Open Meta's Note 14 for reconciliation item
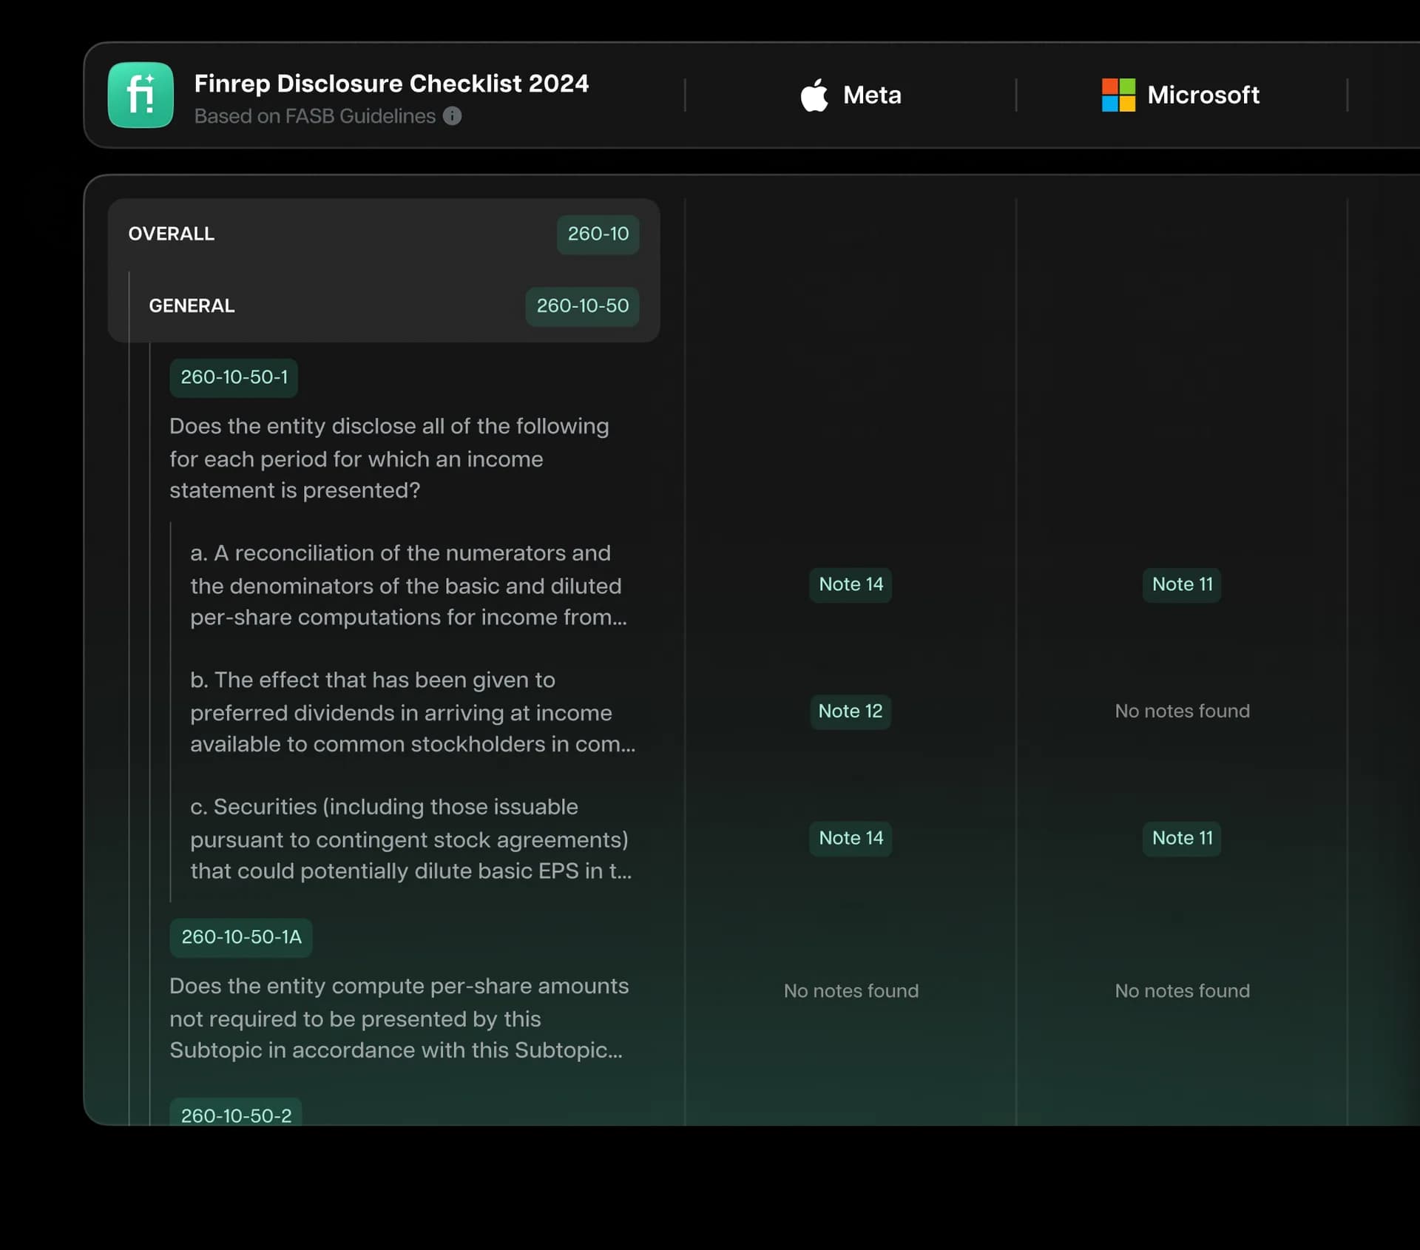 (x=851, y=584)
